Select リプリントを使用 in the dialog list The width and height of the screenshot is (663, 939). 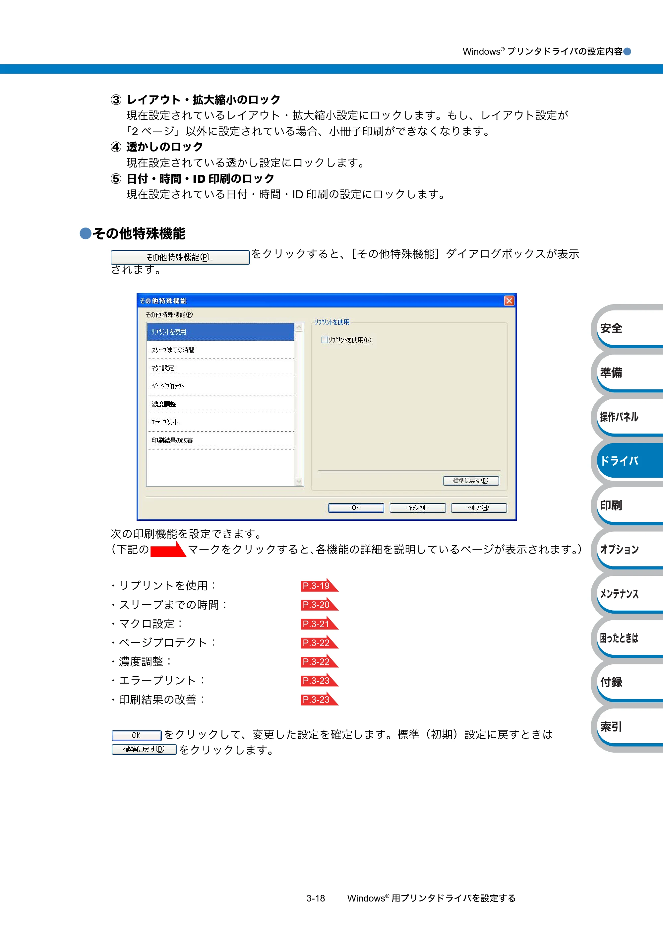[x=221, y=332]
